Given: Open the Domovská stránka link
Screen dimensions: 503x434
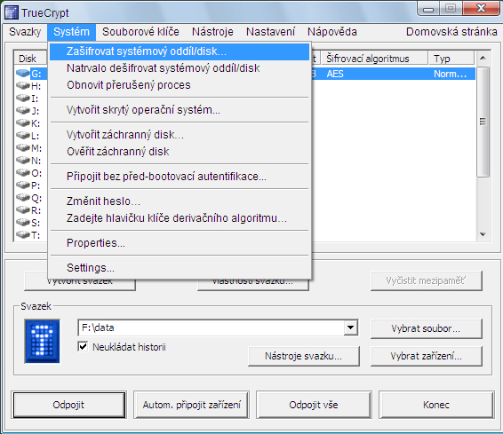Looking at the screenshot, I should pos(451,32).
